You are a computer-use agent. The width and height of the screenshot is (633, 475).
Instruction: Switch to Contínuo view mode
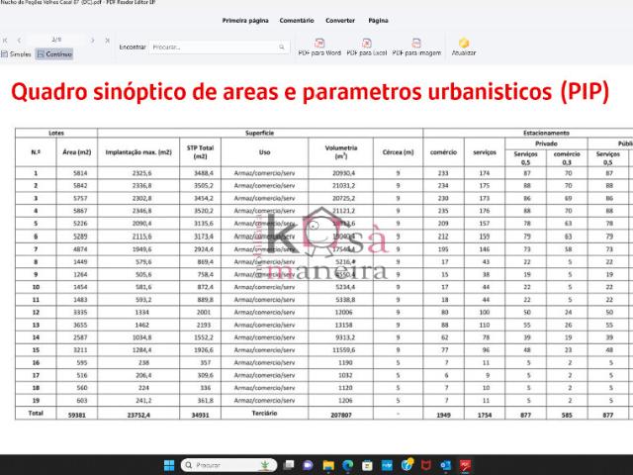54,54
